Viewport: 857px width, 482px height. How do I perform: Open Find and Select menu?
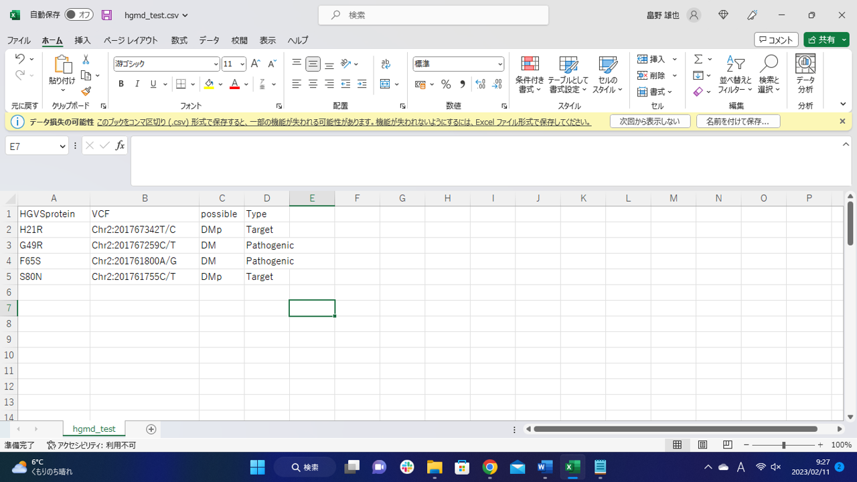769,74
